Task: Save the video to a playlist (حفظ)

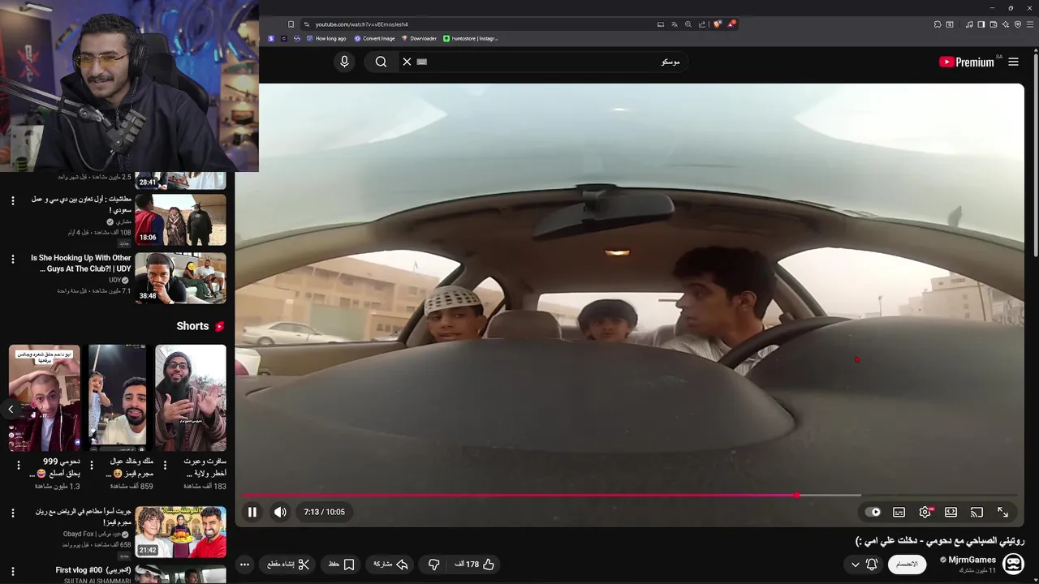Action: coord(341,564)
